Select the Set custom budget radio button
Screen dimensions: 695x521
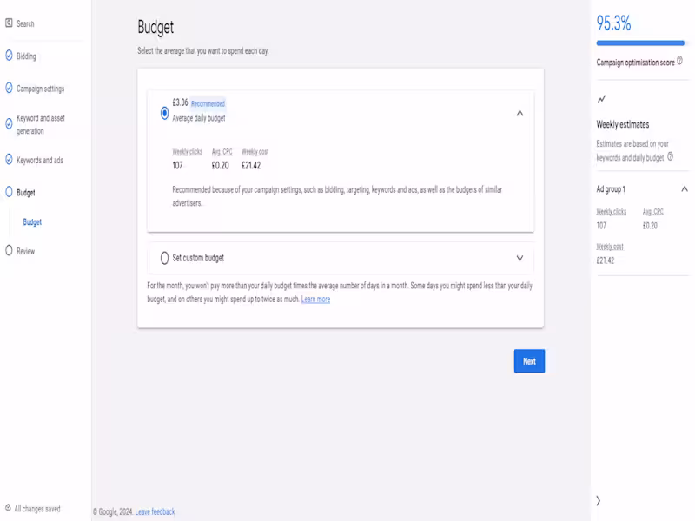[164, 258]
